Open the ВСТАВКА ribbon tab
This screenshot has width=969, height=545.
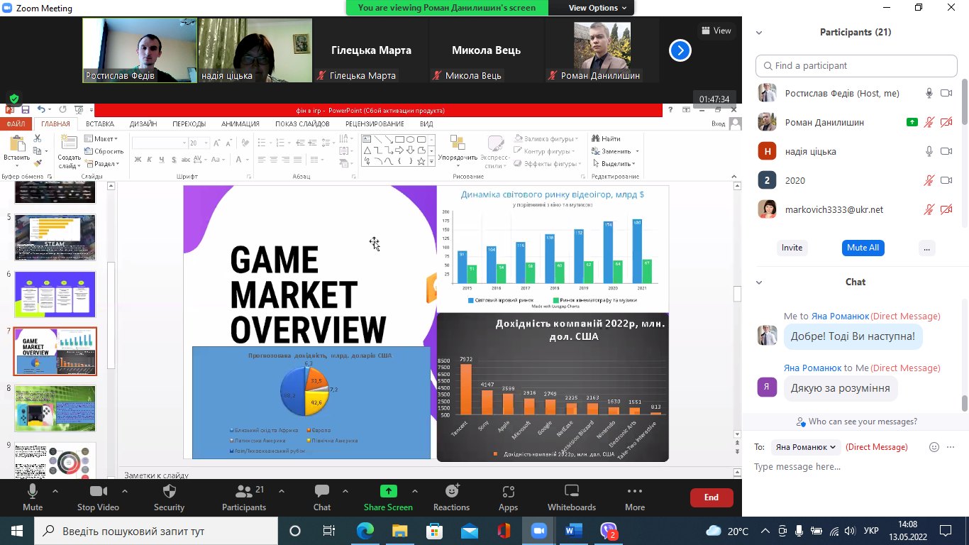coord(99,123)
